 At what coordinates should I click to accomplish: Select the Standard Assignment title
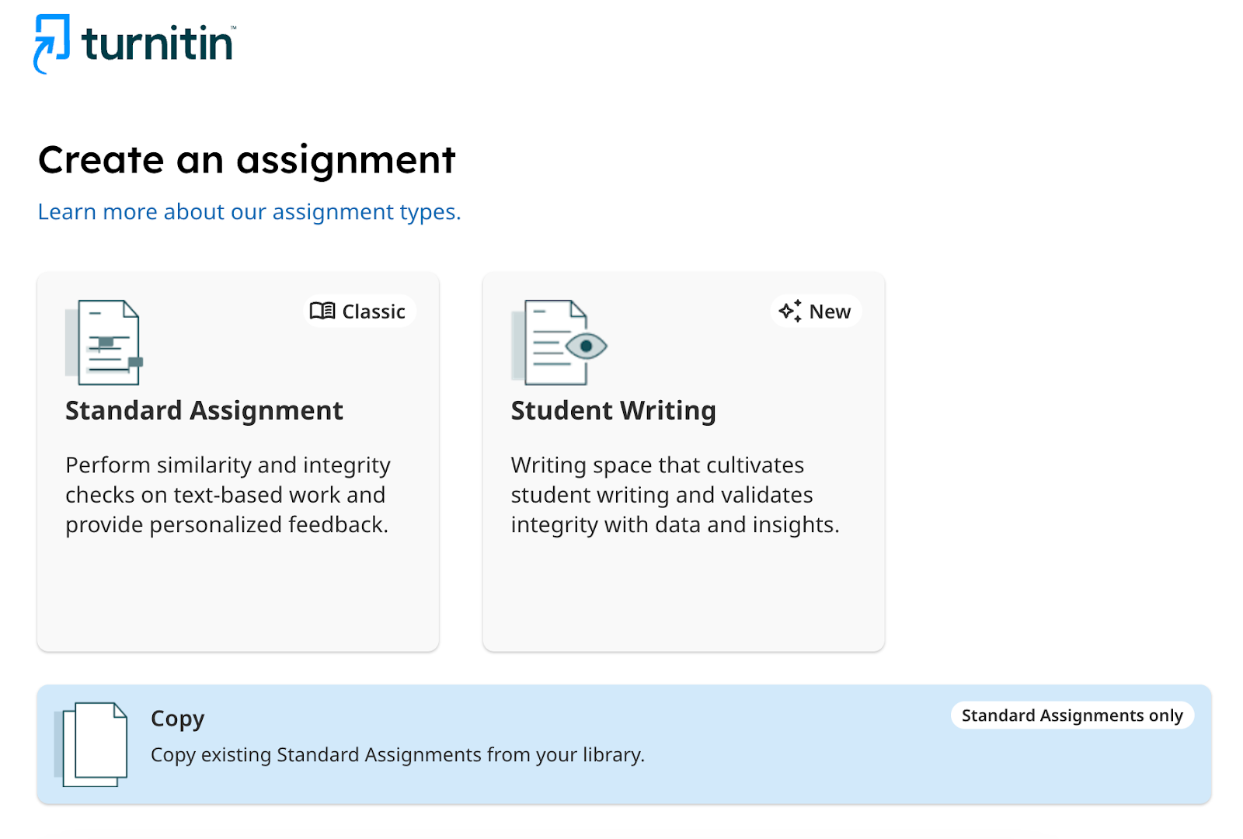[204, 410]
